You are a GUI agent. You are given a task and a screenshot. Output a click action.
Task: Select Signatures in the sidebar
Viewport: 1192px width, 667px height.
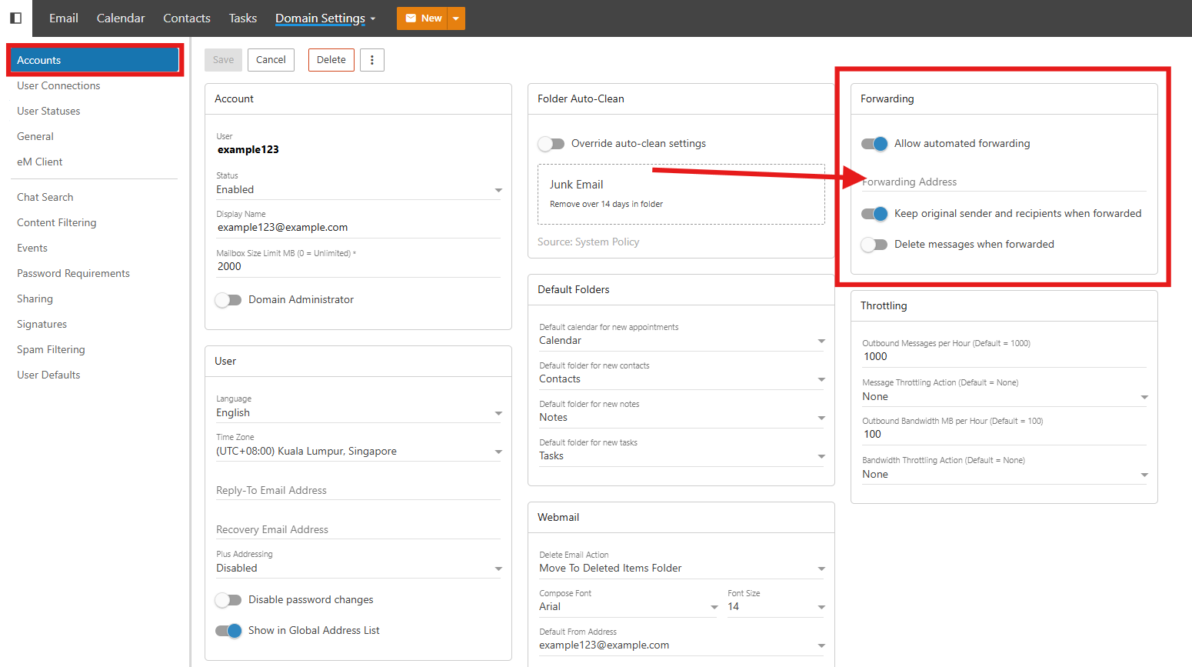point(42,325)
